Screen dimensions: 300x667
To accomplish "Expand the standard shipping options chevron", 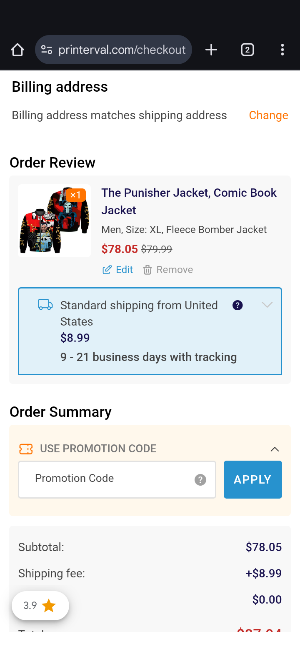I will (x=267, y=305).
